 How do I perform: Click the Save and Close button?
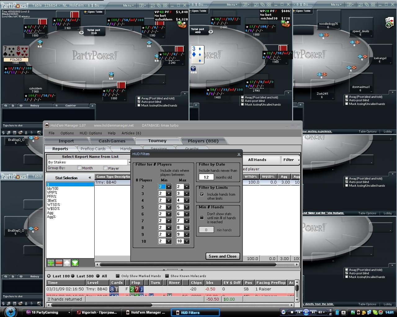pos(222,256)
